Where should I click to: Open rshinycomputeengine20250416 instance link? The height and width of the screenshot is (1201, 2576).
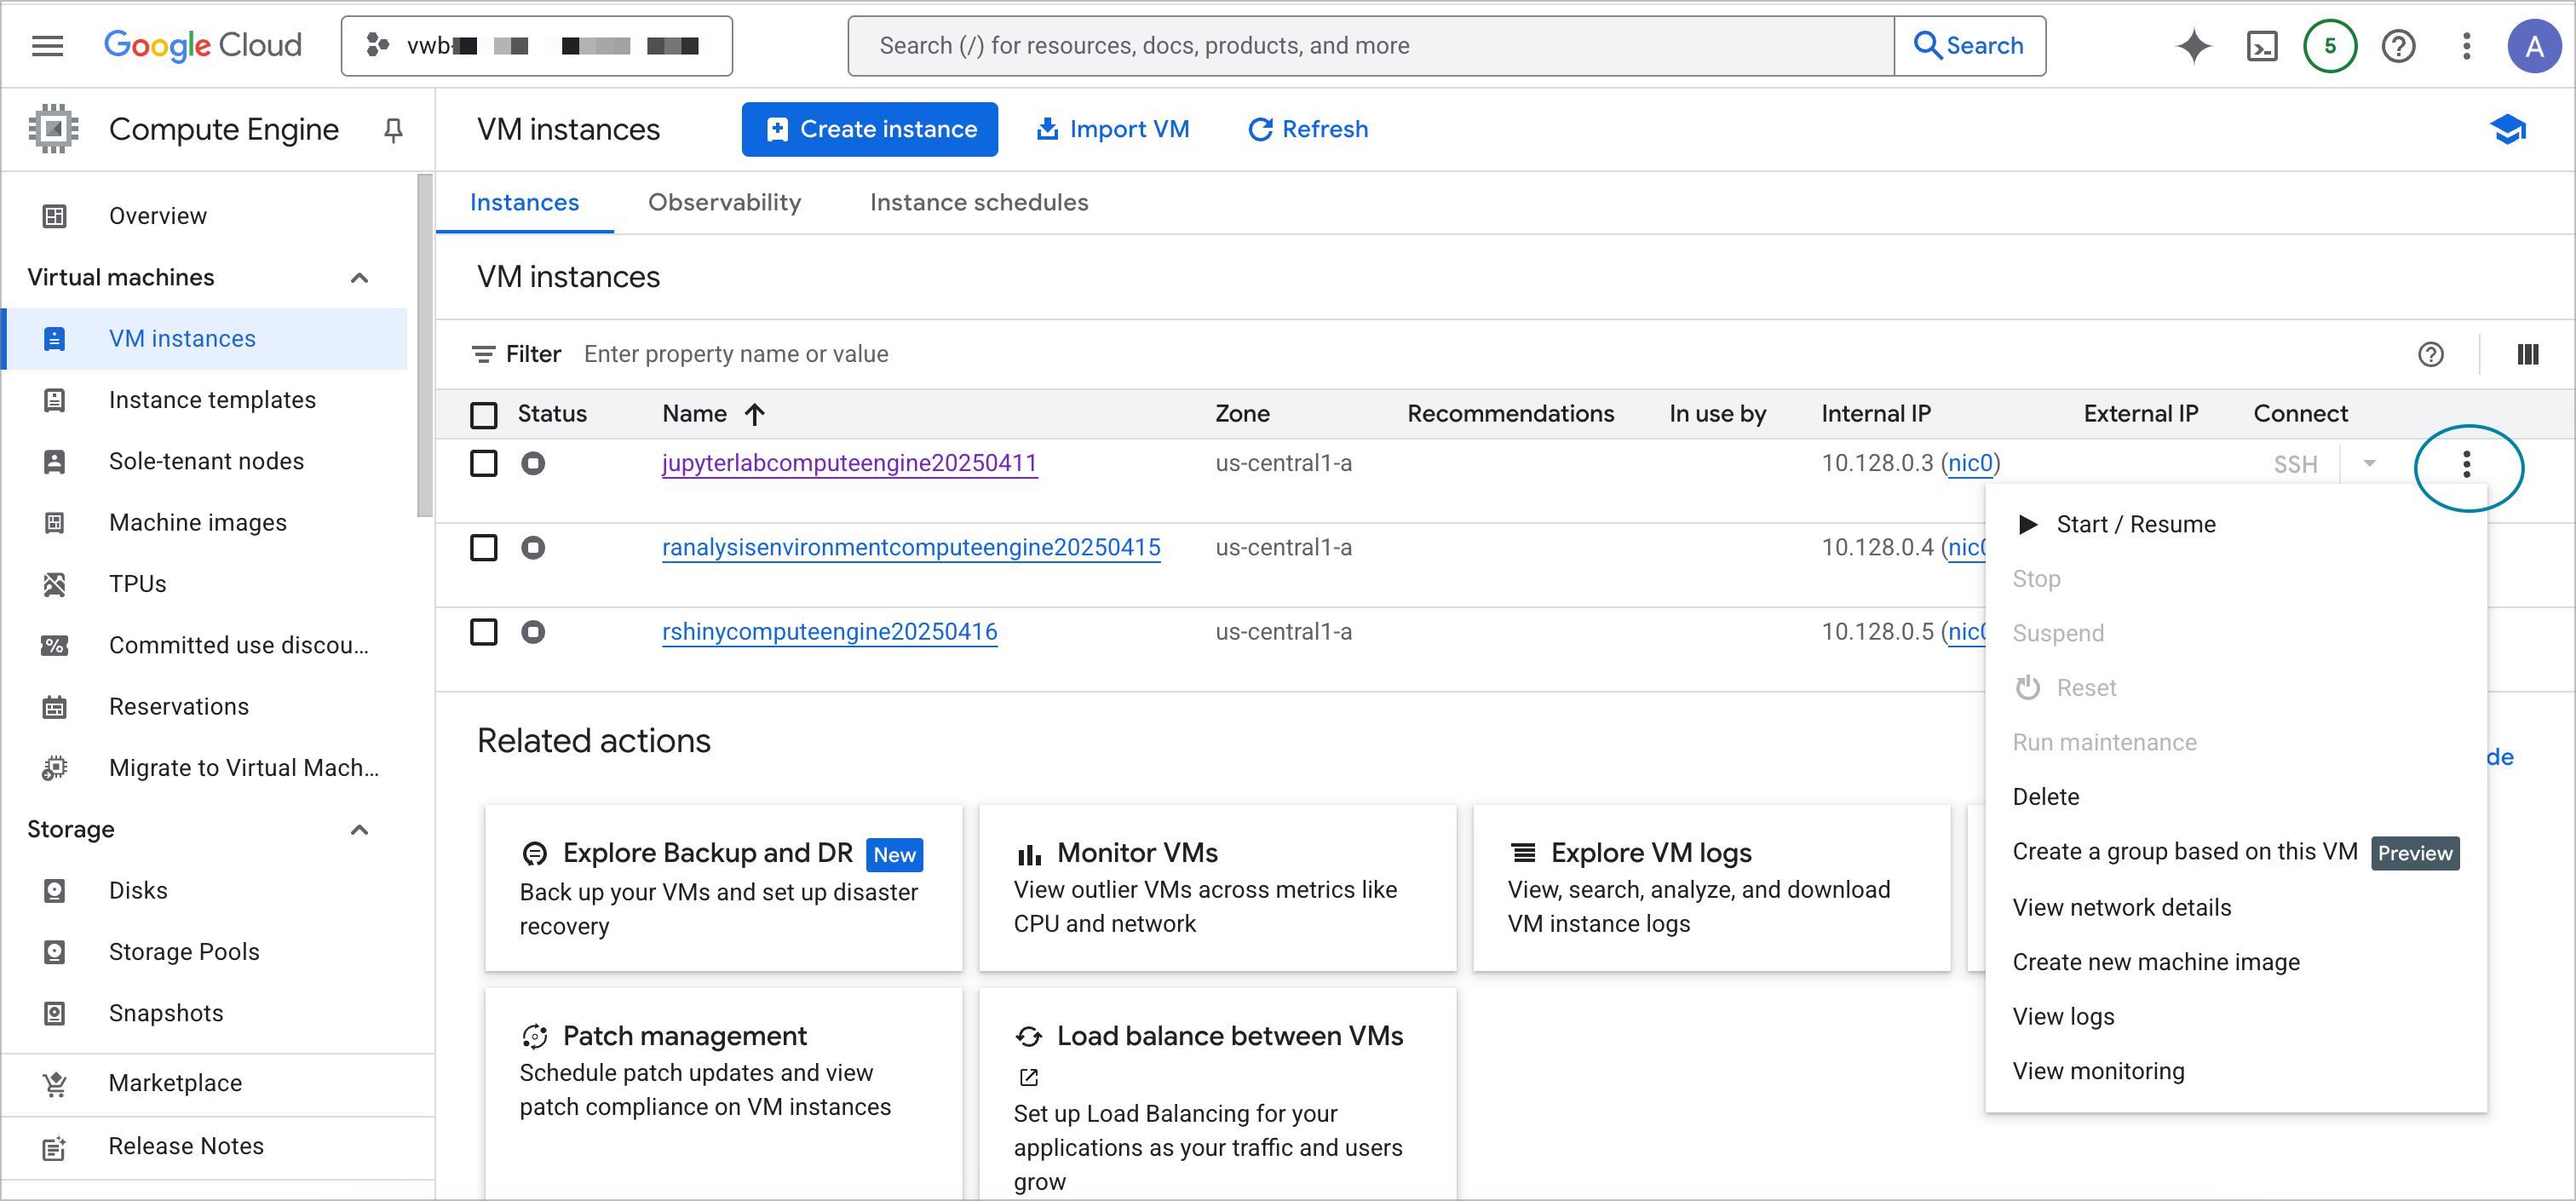829,632
